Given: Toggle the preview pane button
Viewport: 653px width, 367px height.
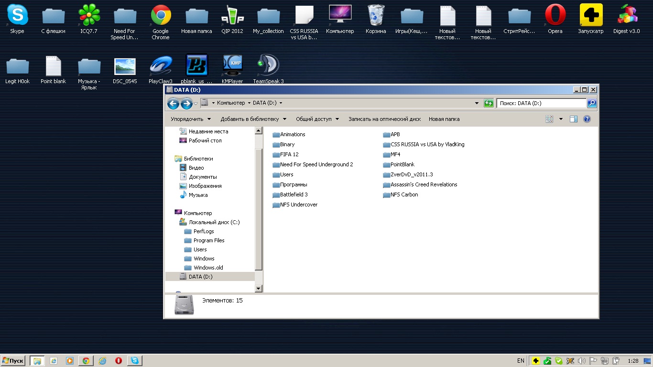Looking at the screenshot, I should pyautogui.click(x=574, y=119).
